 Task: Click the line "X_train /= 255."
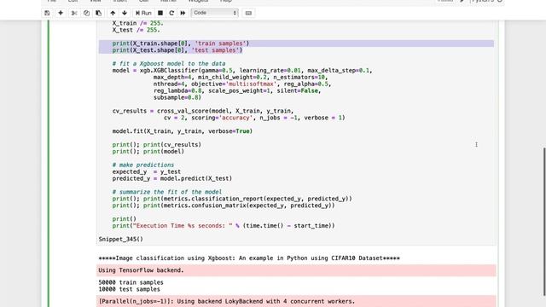click(137, 23)
